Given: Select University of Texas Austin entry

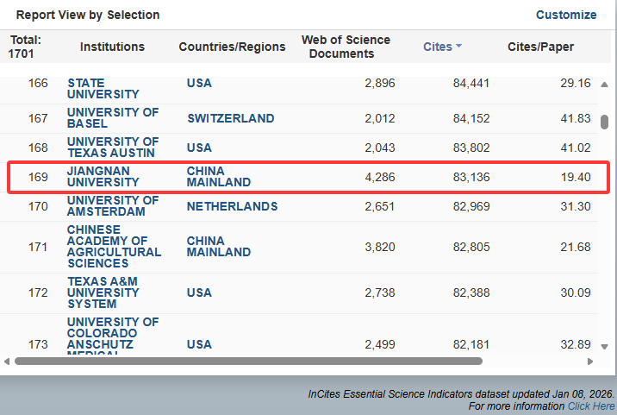Looking at the screenshot, I should click(x=113, y=148).
